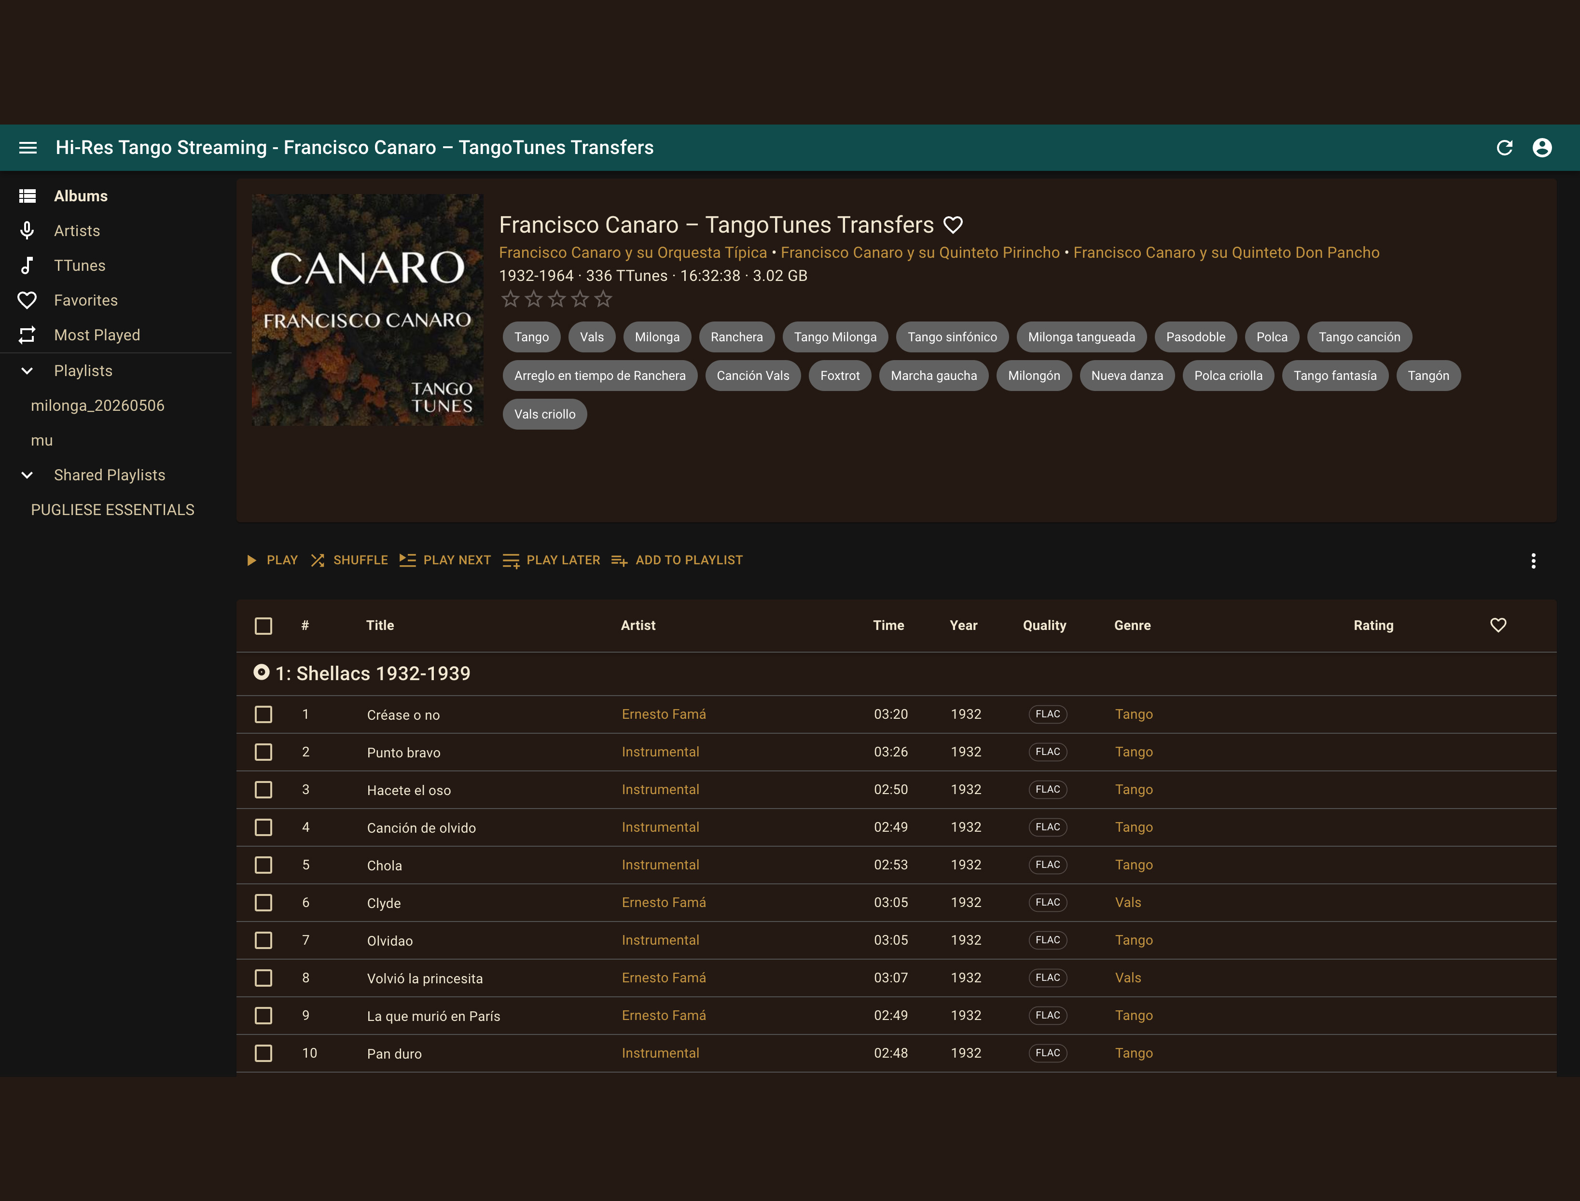Rate the album one star

pyautogui.click(x=510, y=299)
